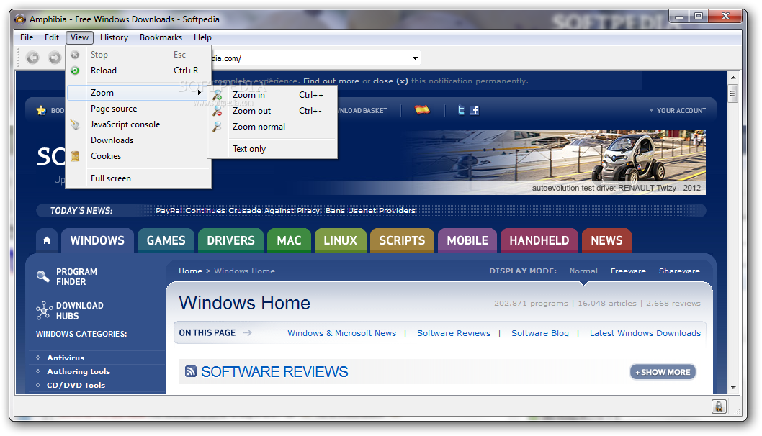Click the PayPal news headline
The height and width of the screenshot is (436, 762).
click(x=286, y=210)
